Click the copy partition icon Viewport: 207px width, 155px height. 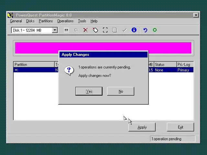tap(114, 30)
